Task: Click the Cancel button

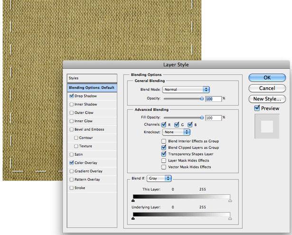Action: pyautogui.click(x=267, y=88)
